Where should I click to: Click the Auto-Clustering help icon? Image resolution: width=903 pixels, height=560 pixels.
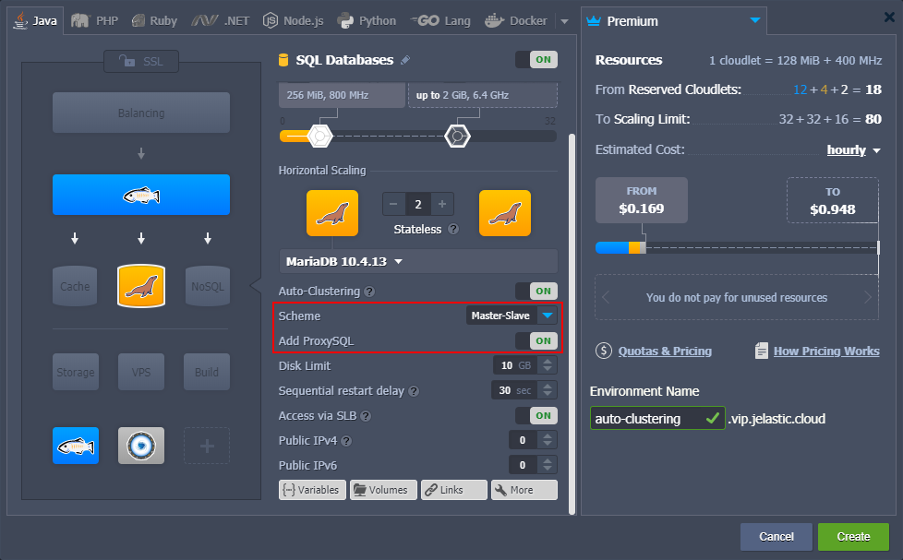[x=369, y=292]
